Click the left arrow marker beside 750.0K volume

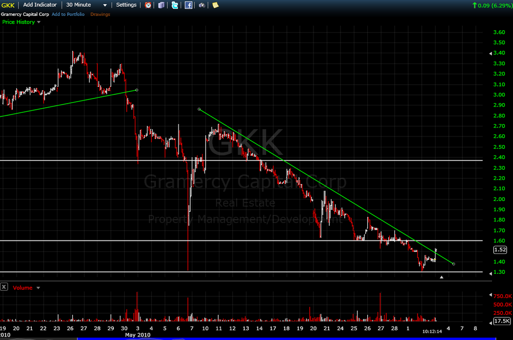(490, 295)
